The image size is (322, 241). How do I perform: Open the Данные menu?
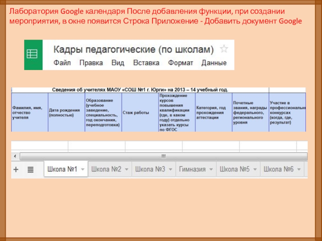pyautogui.click(x=214, y=63)
